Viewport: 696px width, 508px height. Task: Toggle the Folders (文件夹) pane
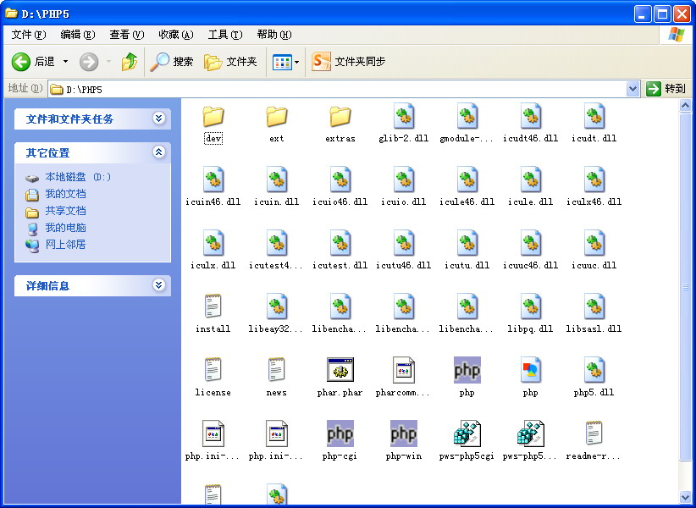click(x=230, y=62)
